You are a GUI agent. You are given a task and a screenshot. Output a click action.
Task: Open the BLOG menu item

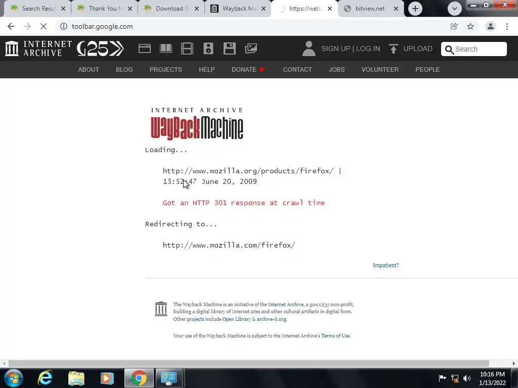coord(124,70)
